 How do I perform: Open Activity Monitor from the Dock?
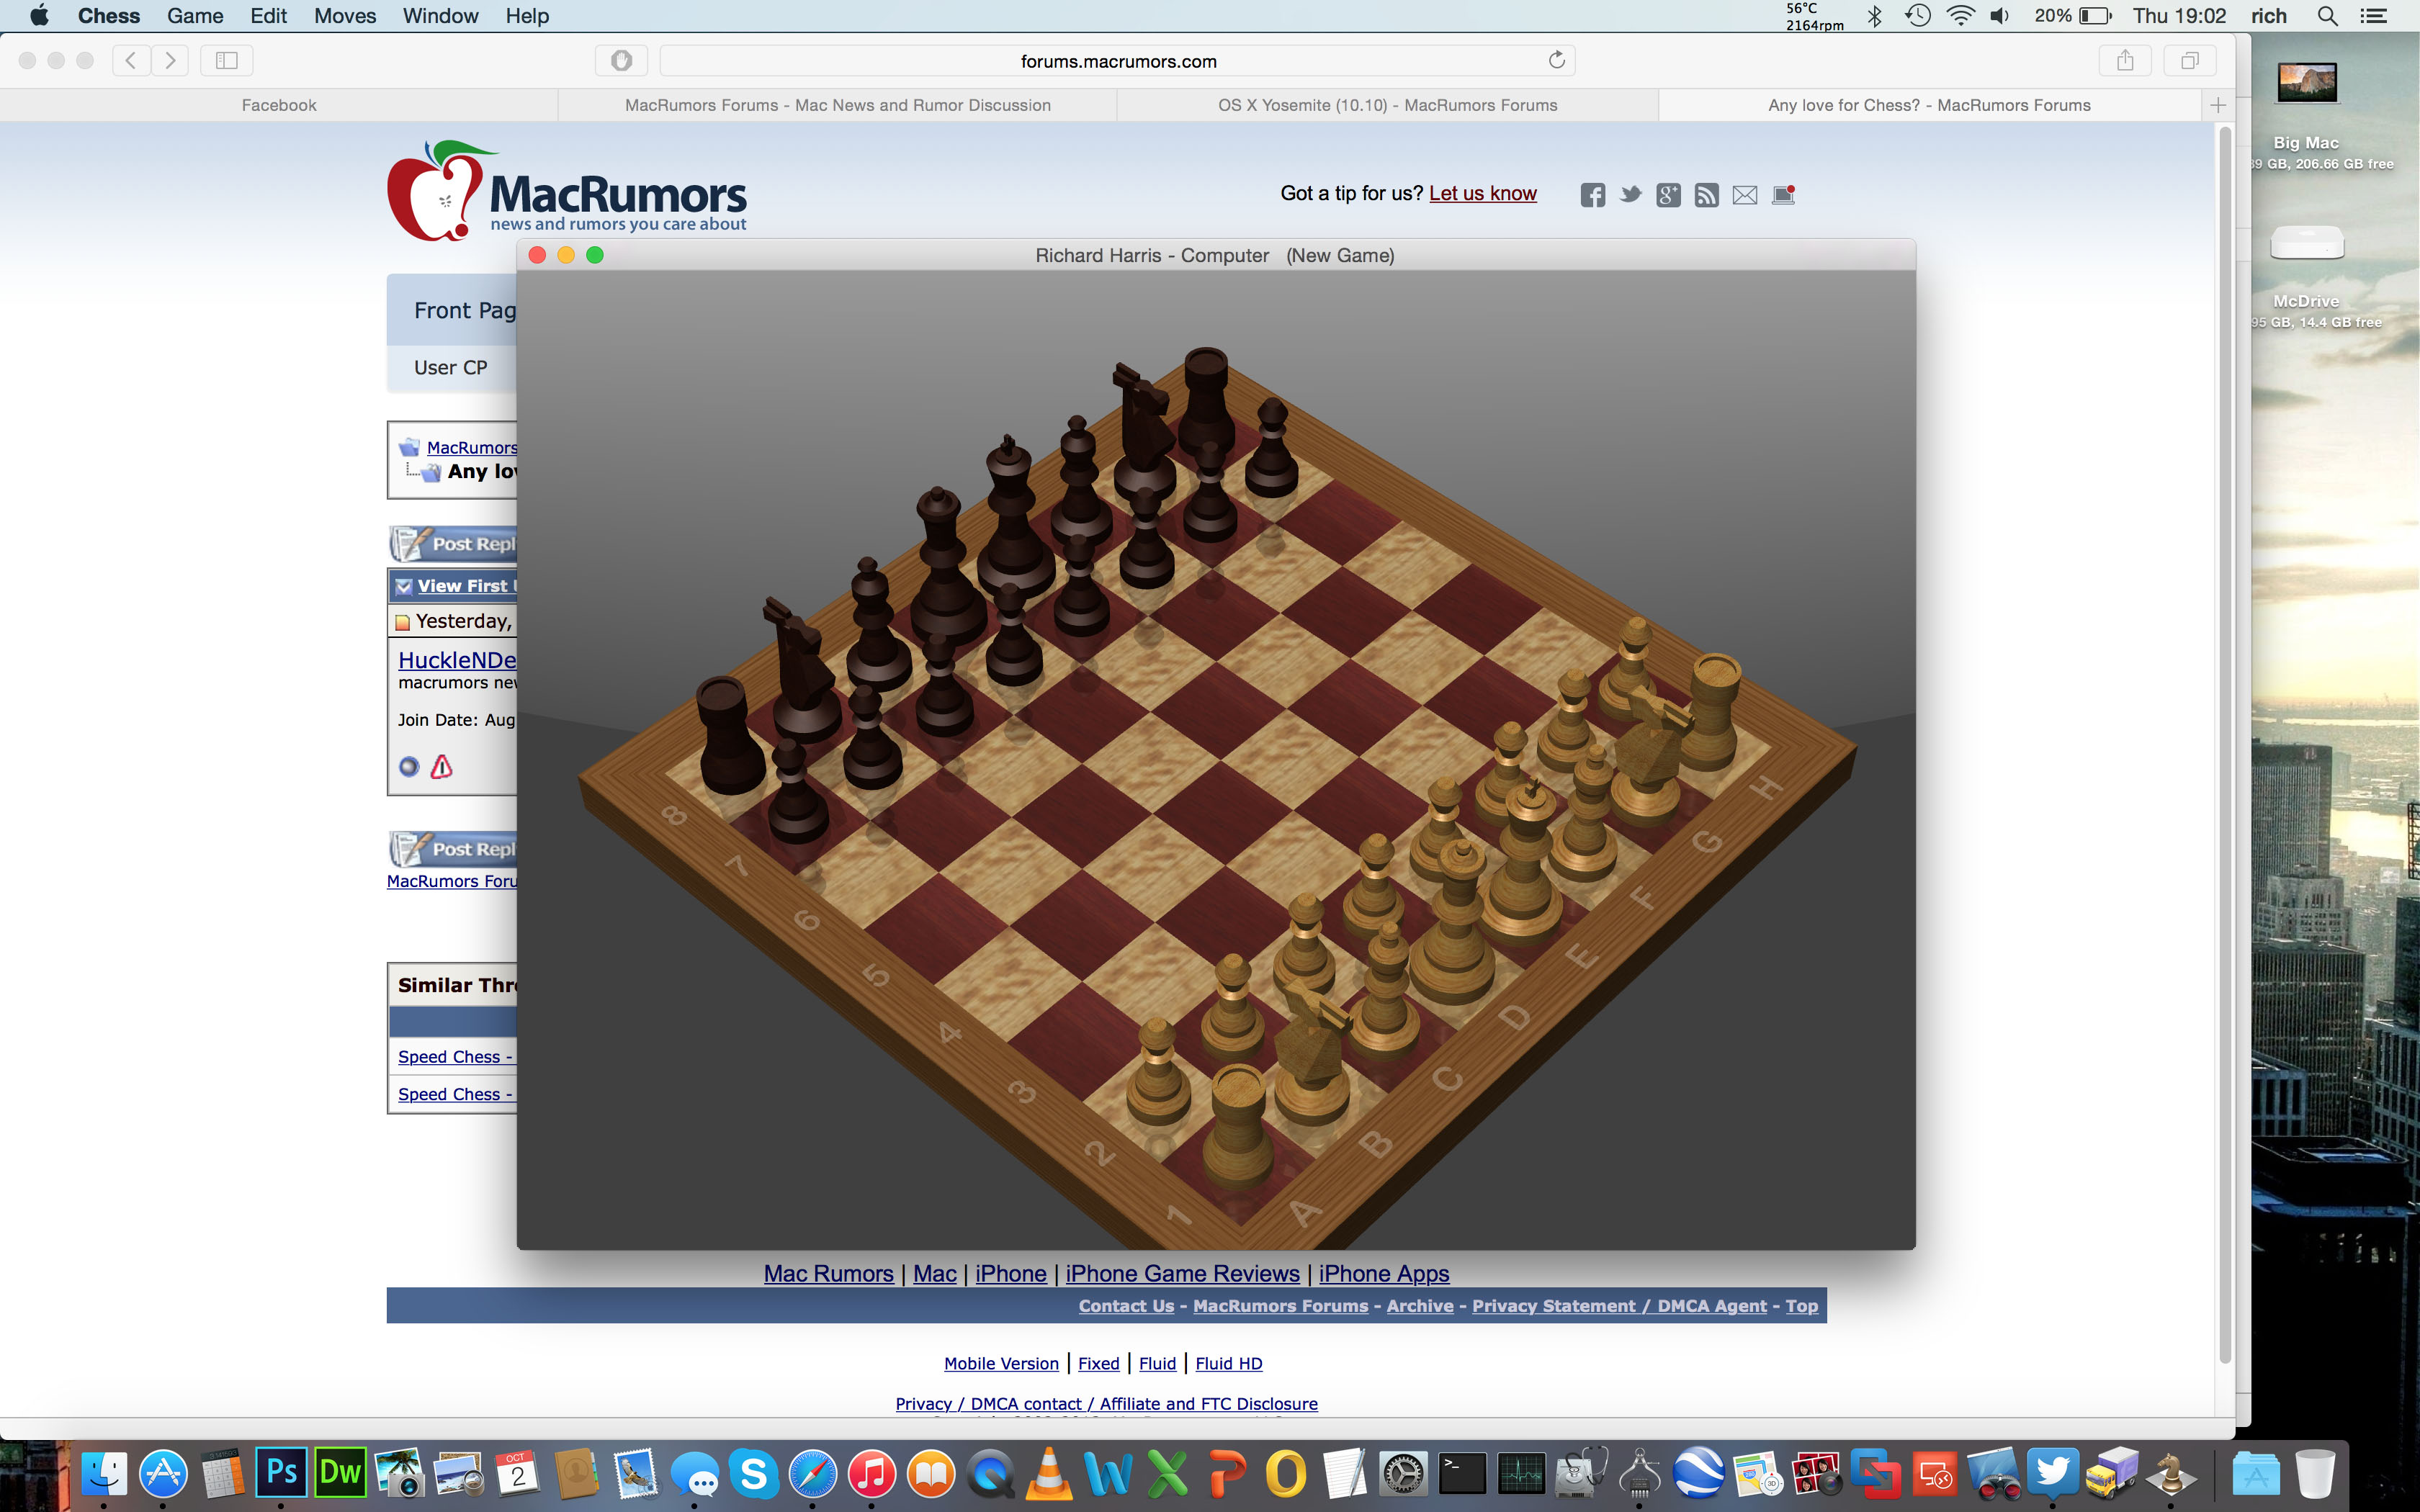click(1521, 1473)
